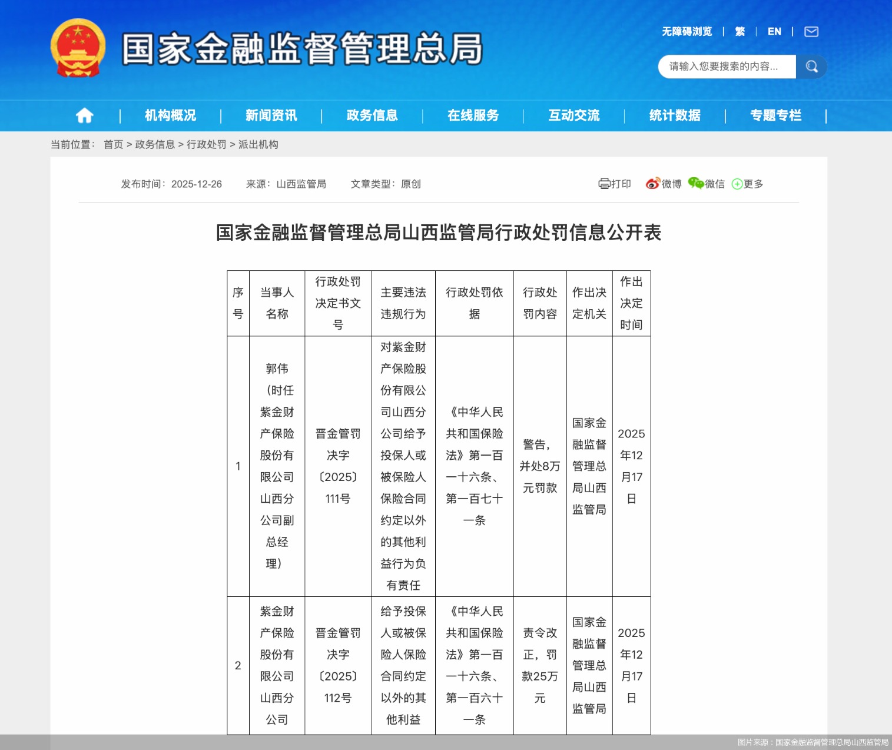Click the home icon in navigation bar
This screenshot has width=892, height=750.
[84, 115]
